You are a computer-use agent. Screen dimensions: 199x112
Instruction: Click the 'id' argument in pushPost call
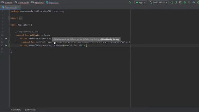(x=75, y=45)
